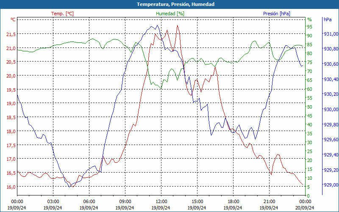339x212 pixels.
Task: Click the 15 humidity axis value
Action: (x=310, y=169)
